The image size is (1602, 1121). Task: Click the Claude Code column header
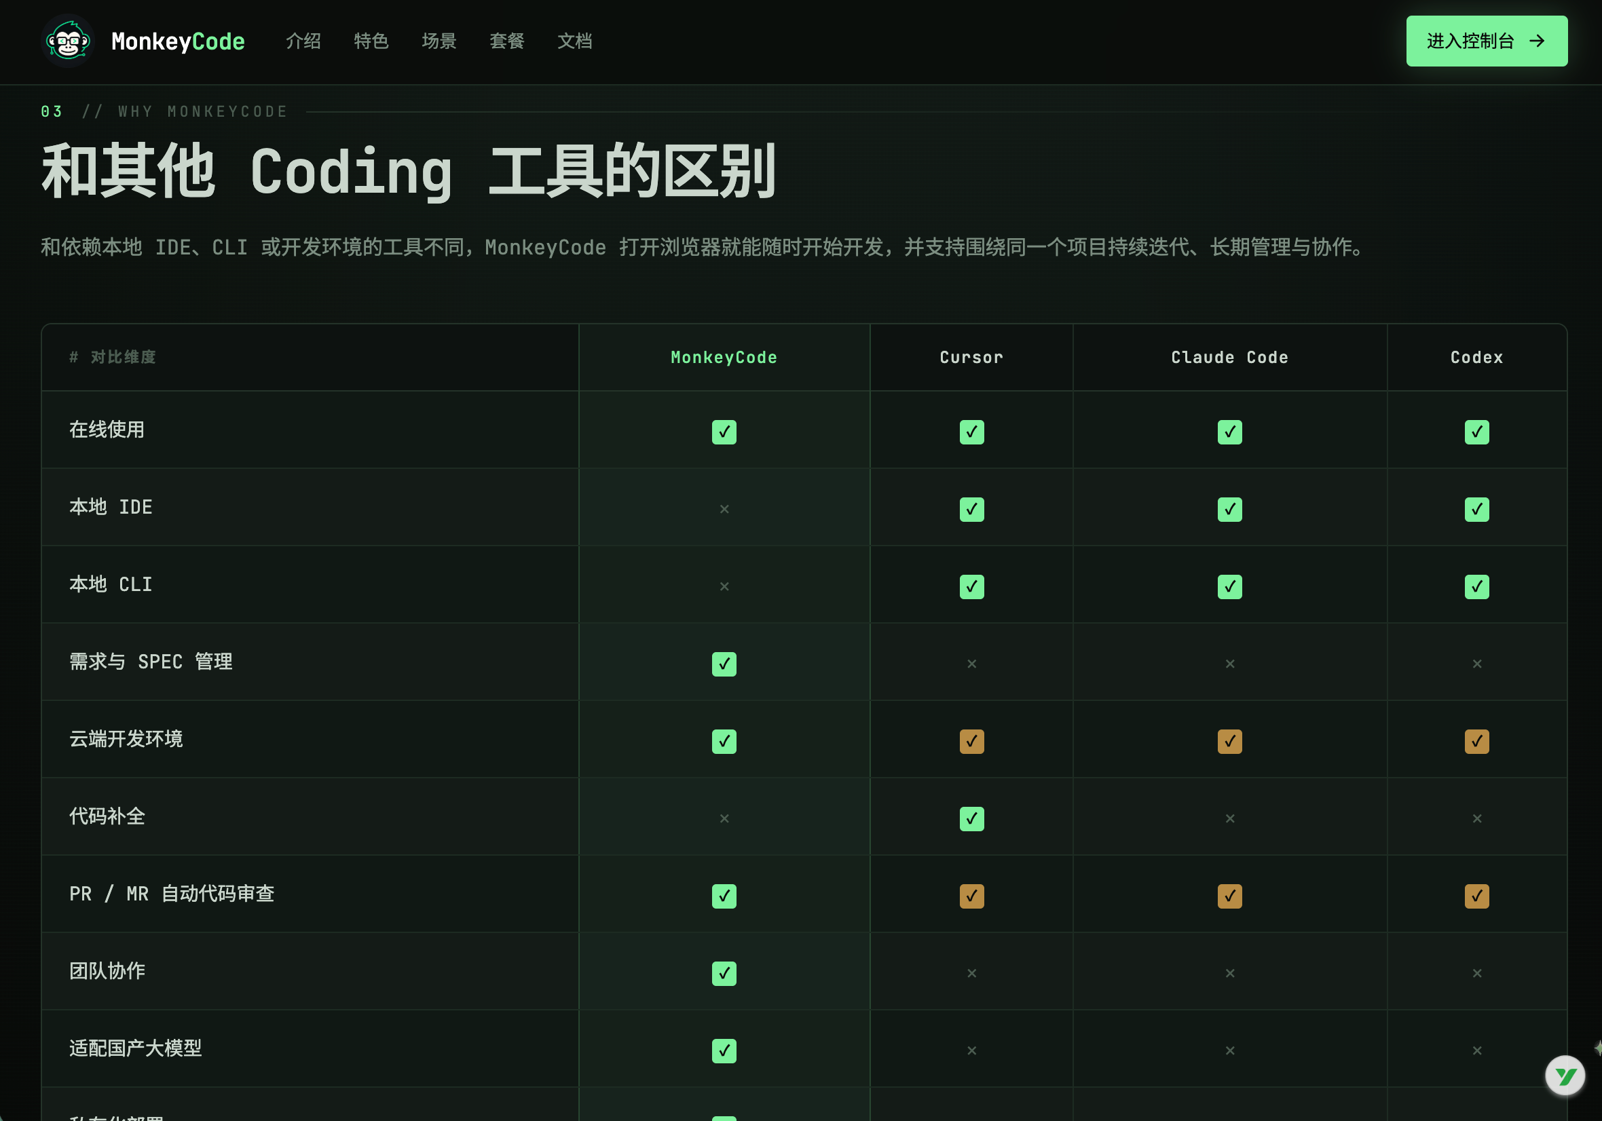click(1229, 358)
